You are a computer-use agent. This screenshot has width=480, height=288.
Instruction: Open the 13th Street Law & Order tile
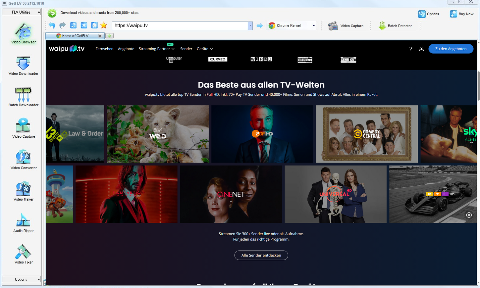[75, 134]
